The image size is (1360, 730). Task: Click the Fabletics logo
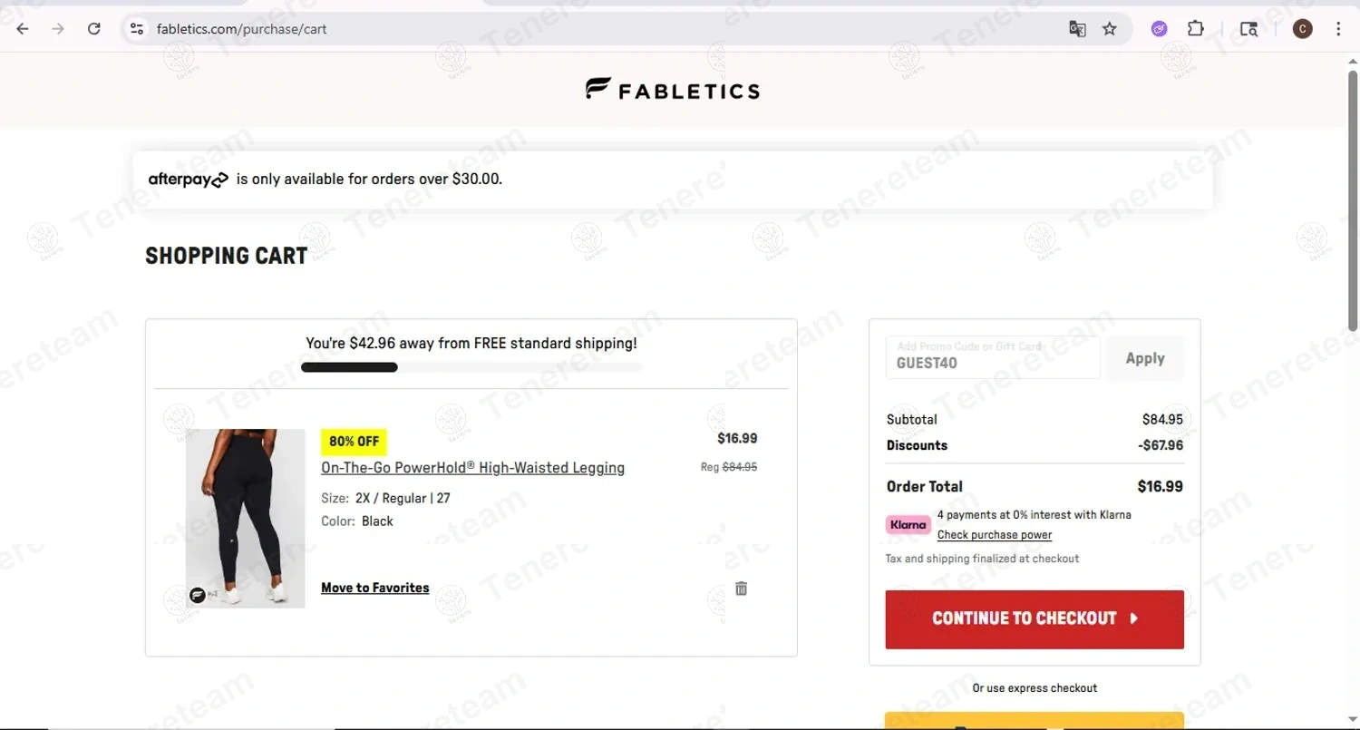[x=673, y=89]
